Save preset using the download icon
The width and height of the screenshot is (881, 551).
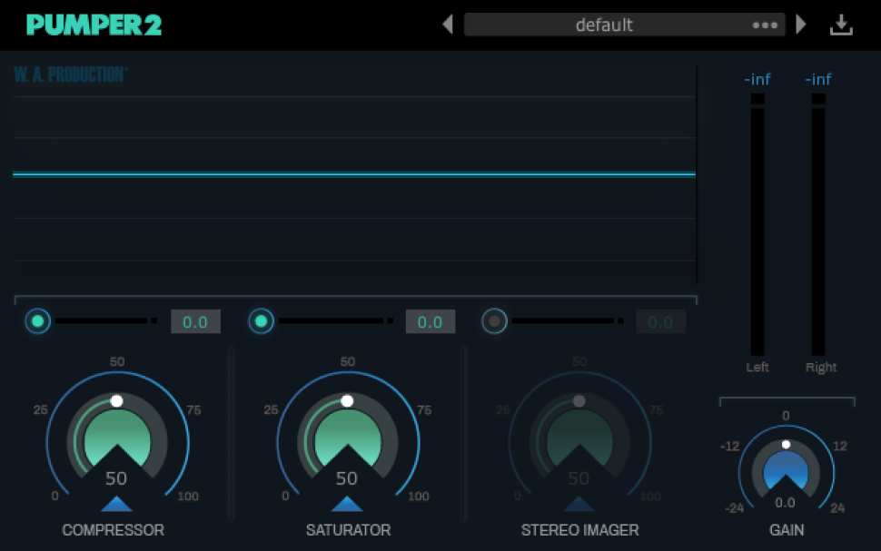pyautogui.click(x=841, y=25)
